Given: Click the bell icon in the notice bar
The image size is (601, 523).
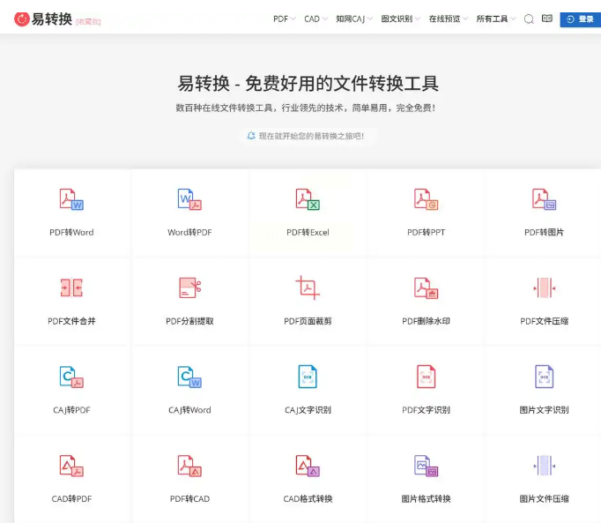Looking at the screenshot, I should tap(251, 136).
